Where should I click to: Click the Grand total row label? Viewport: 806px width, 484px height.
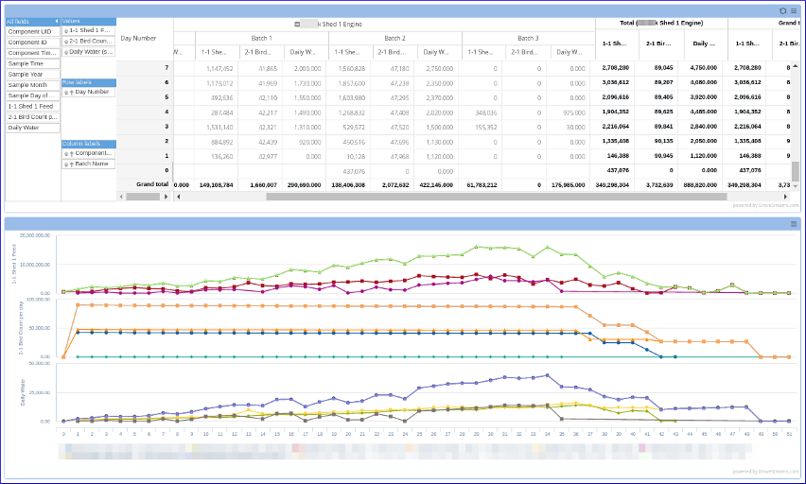tap(151, 184)
